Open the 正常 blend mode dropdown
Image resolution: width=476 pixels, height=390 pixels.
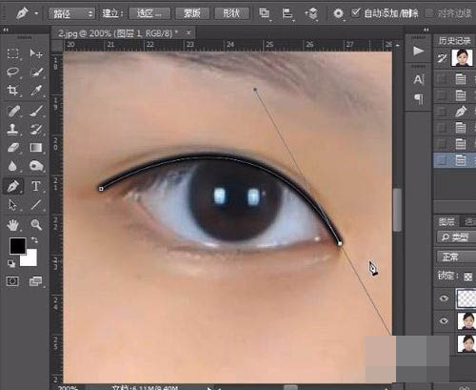click(456, 257)
